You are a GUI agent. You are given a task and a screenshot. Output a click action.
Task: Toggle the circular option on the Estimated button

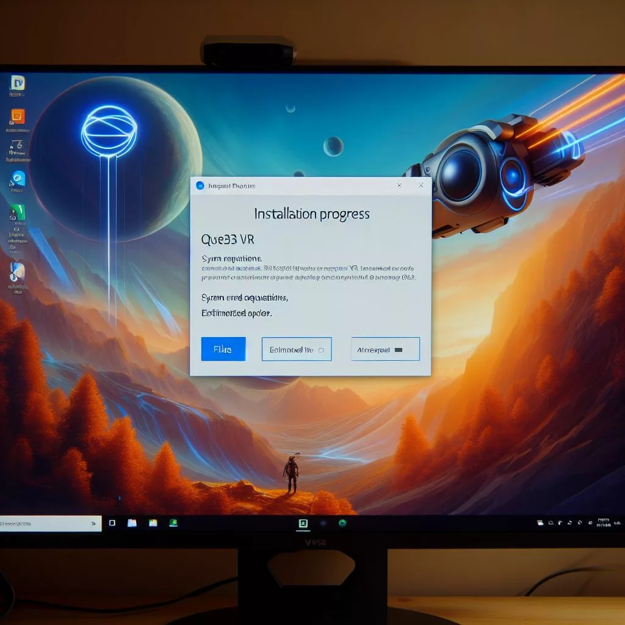coord(322,350)
